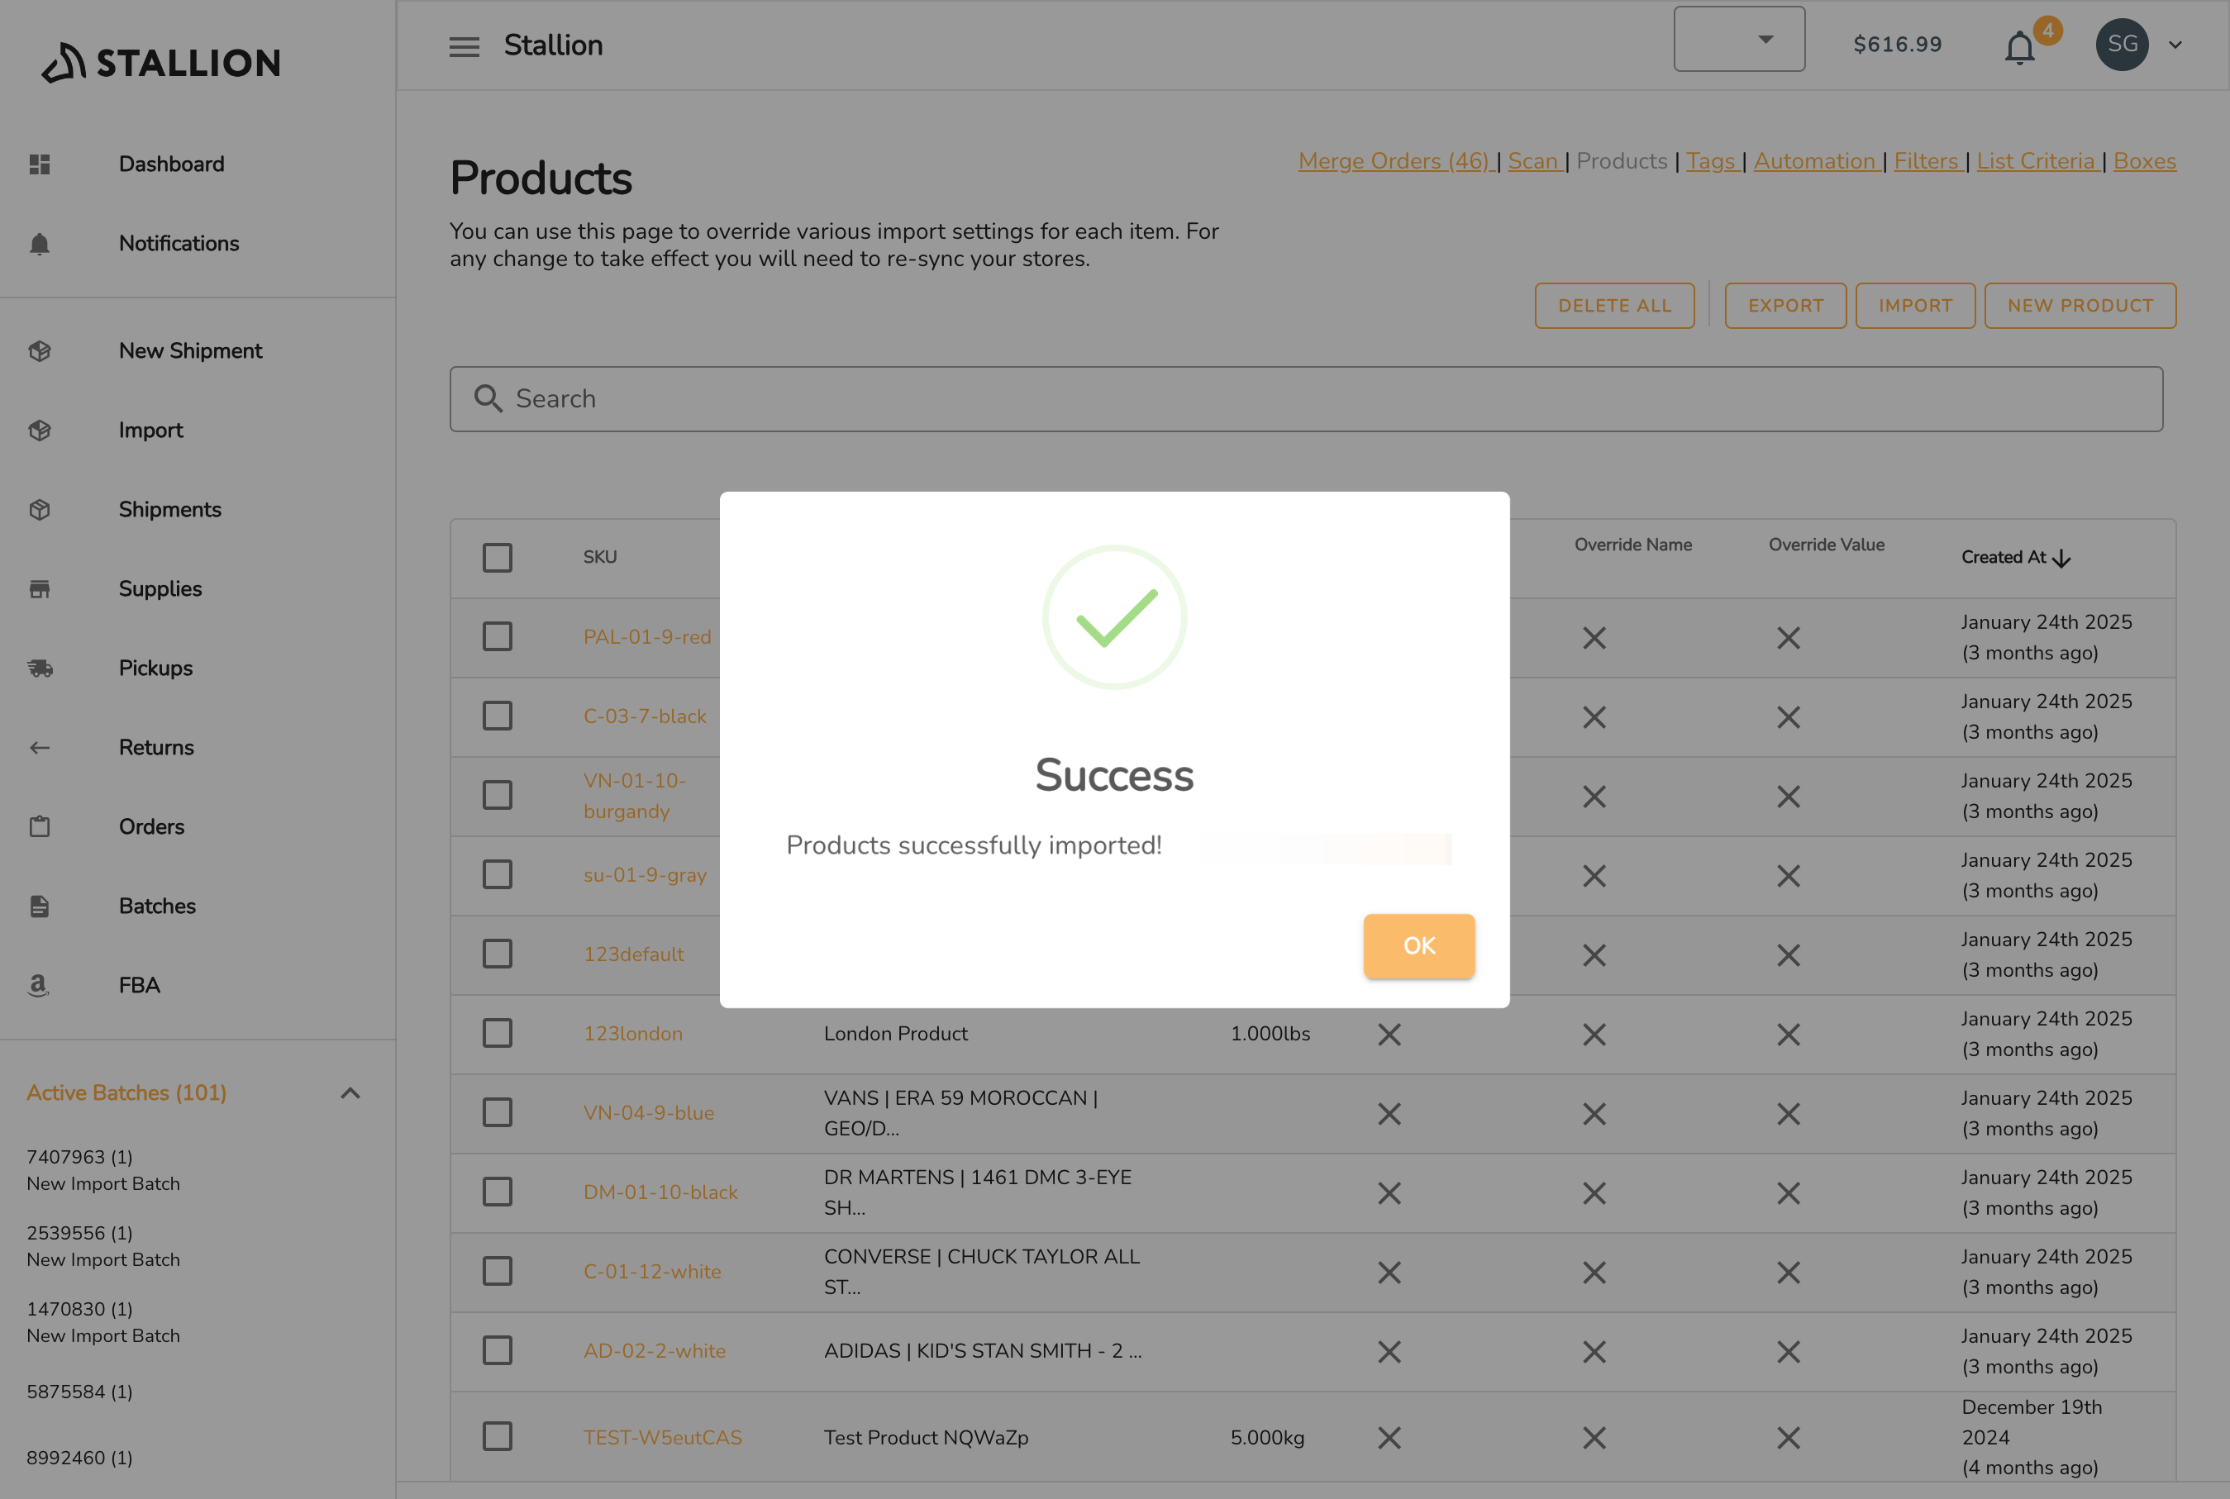
Task: Open the Tags tab link
Action: [x=1711, y=162]
